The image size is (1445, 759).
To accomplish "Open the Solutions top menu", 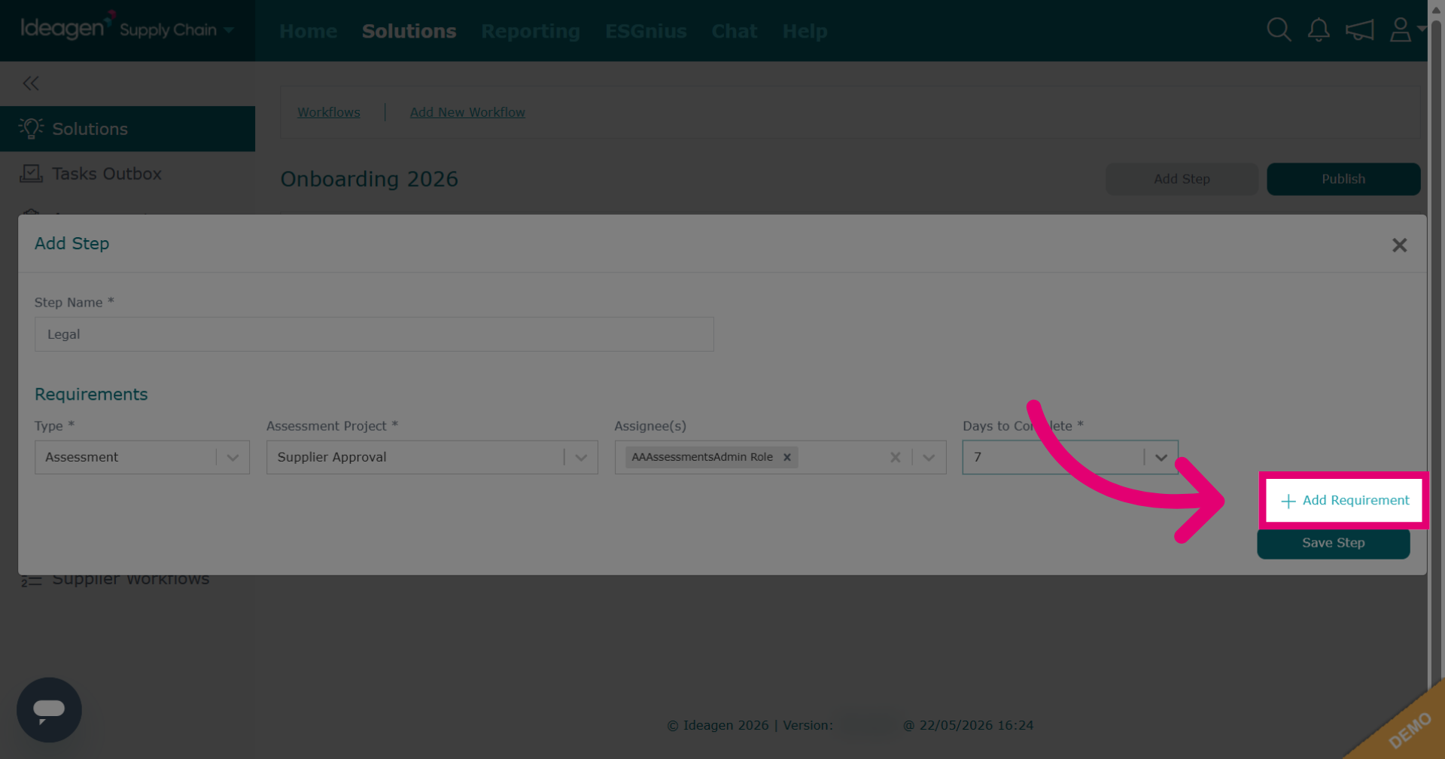I will (x=409, y=31).
